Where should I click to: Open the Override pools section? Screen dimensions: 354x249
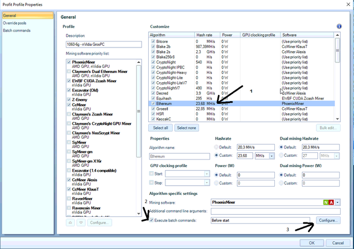point(14,23)
